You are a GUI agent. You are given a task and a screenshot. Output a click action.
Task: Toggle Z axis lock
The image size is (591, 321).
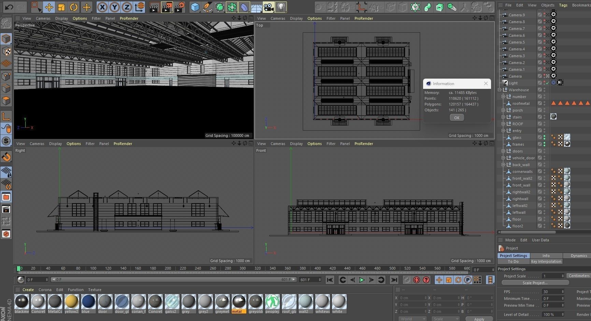click(x=127, y=7)
